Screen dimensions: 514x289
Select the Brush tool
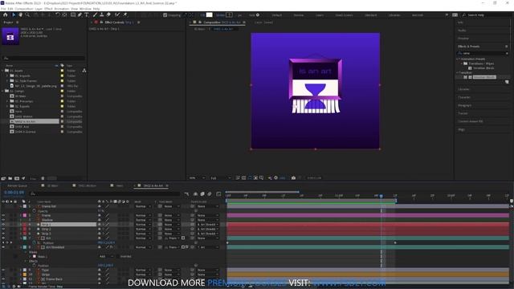click(x=95, y=14)
